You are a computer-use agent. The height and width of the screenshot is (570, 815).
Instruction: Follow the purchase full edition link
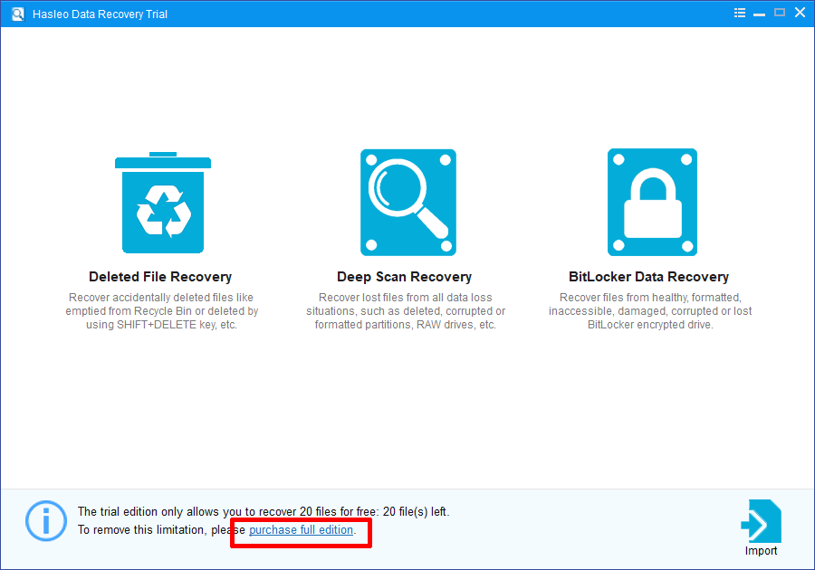301,529
